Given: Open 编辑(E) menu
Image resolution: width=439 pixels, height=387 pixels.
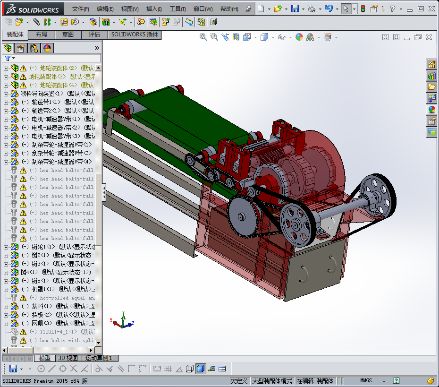Looking at the screenshot, I should coord(105,9).
